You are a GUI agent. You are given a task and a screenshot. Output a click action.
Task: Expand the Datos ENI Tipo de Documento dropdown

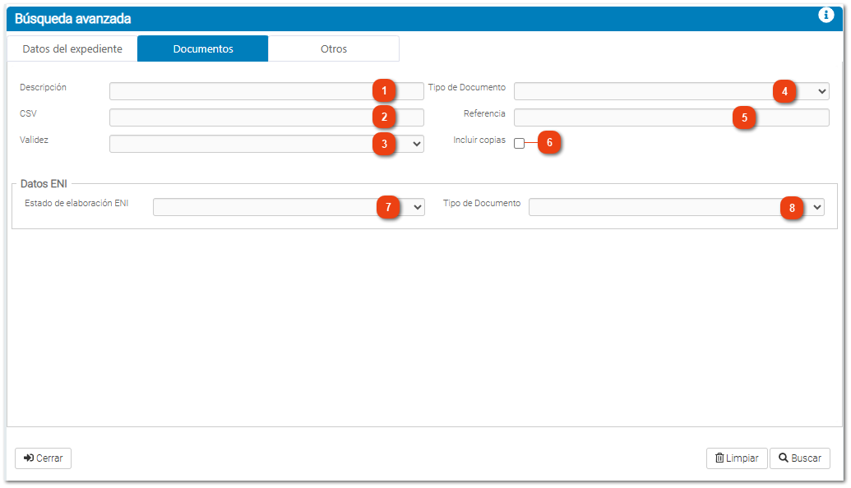676,207
